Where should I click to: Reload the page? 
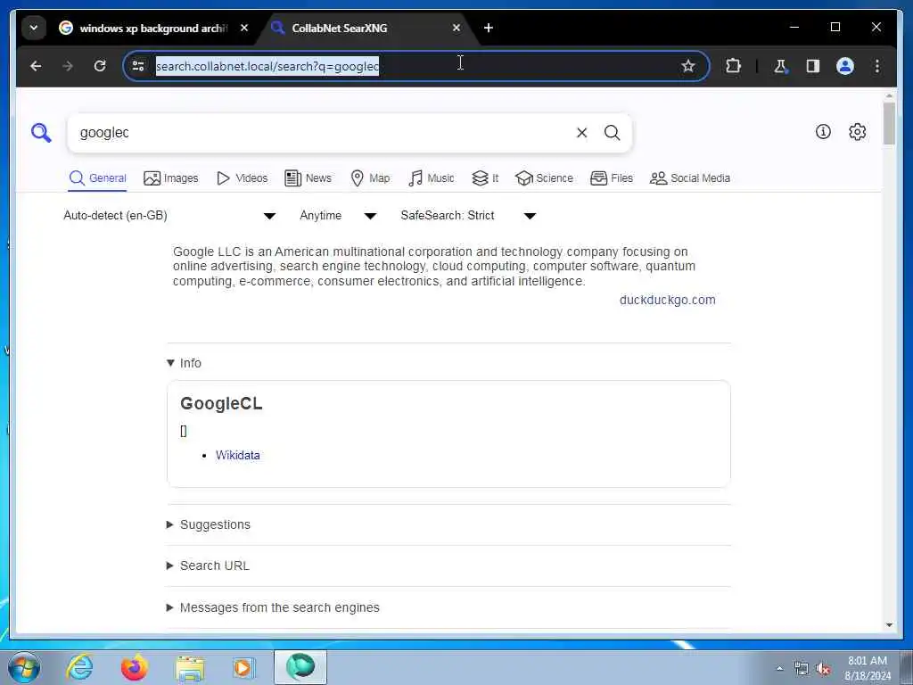100,66
